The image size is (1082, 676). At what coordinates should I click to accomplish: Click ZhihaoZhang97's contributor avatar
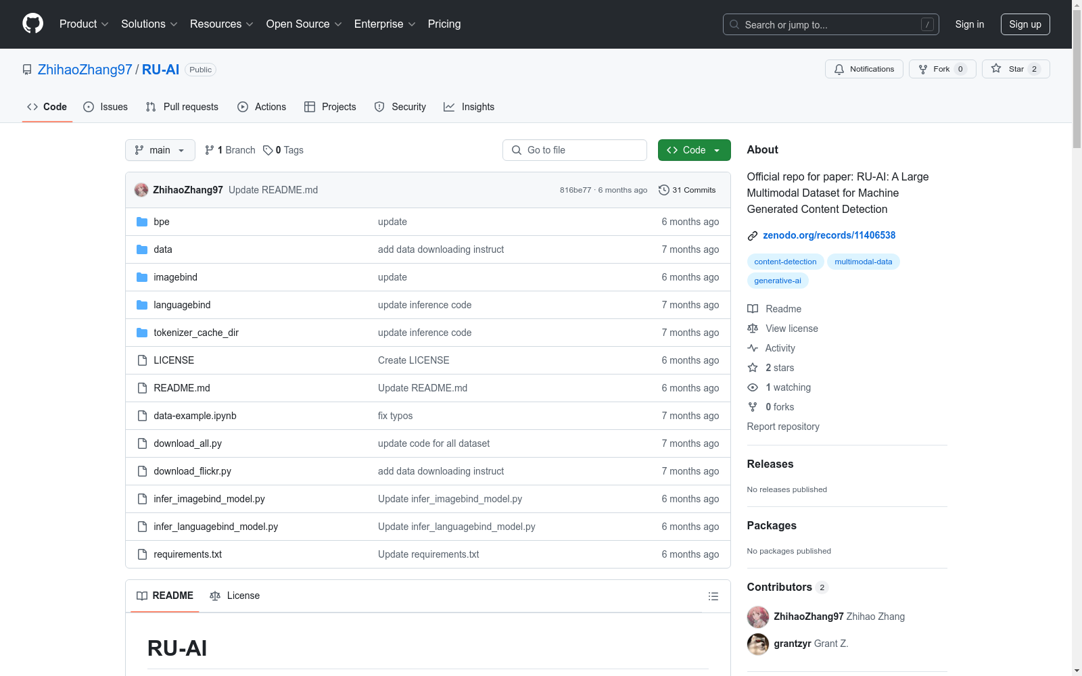[758, 617]
